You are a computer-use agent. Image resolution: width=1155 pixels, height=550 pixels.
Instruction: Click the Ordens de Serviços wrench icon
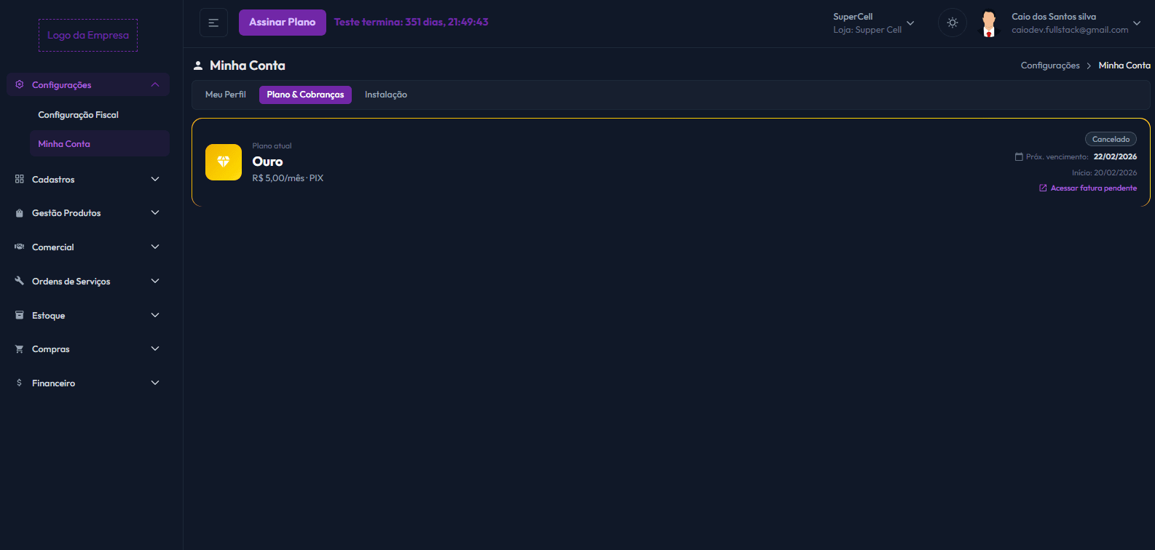pyautogui.click(x=20, y=281)
